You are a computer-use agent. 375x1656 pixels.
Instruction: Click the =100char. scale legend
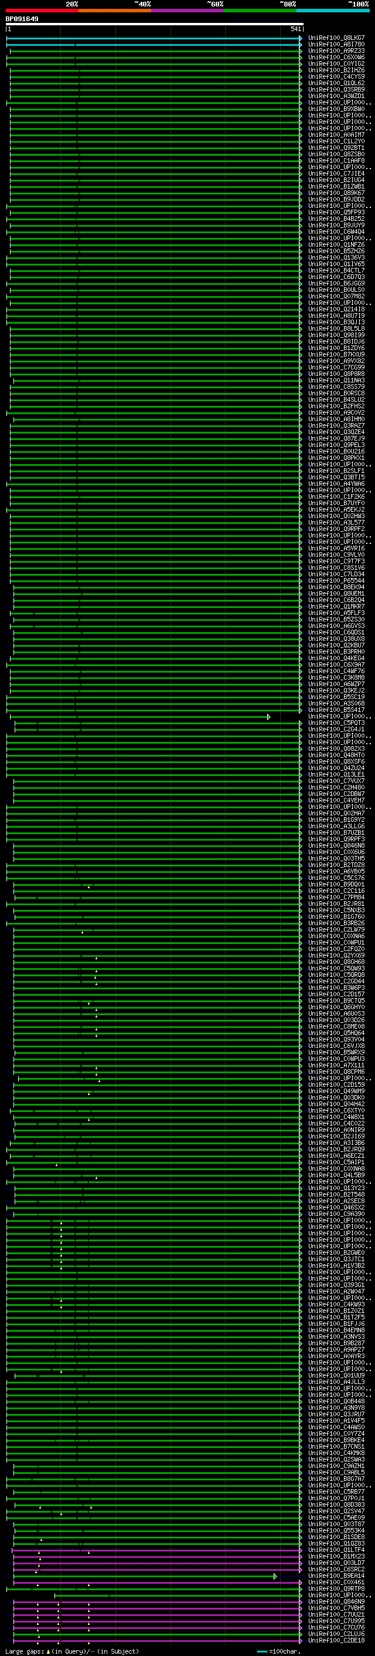pos(278,1651)
